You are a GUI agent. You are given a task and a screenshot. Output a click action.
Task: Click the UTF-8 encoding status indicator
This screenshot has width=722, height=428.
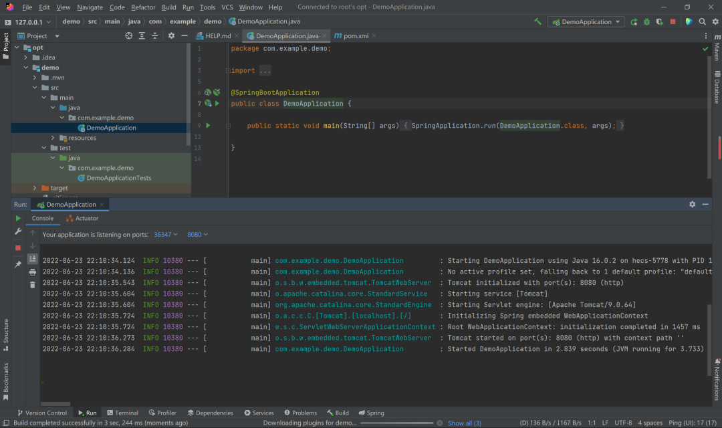tap(623, 423)
